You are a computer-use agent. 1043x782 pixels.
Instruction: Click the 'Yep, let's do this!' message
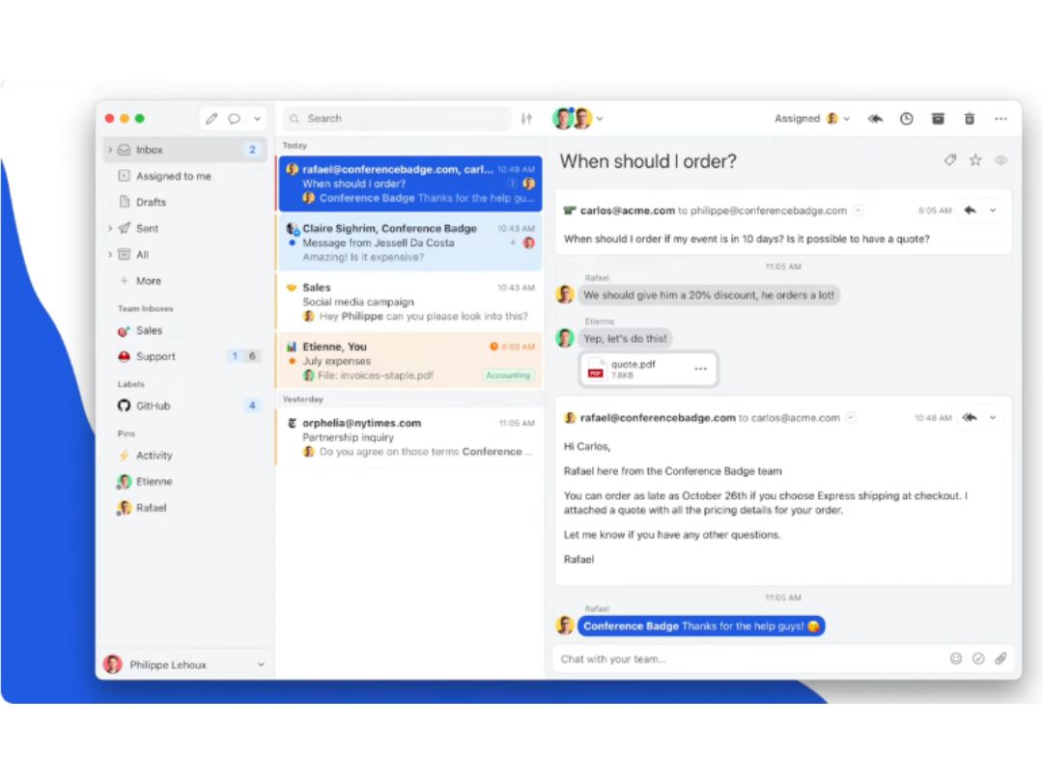pos(625,339)
